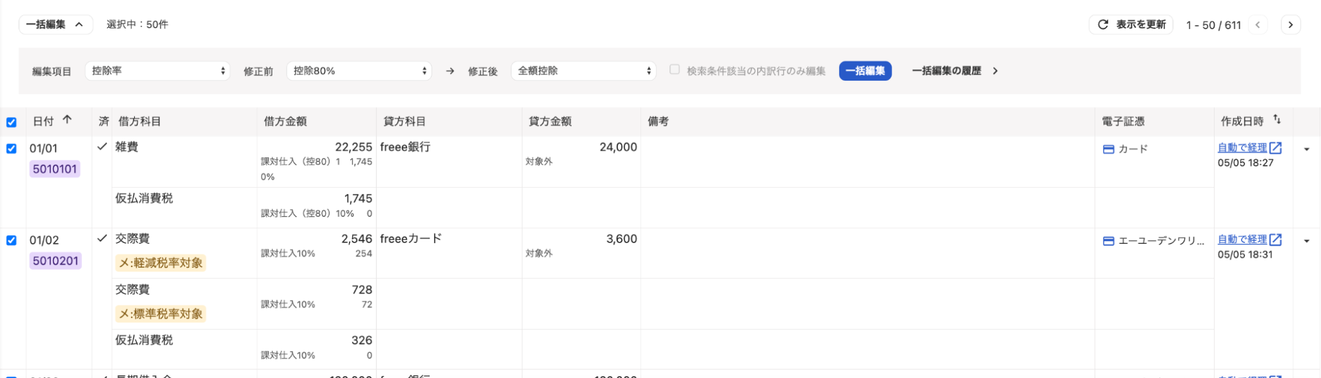1321x378 pixels.
Task: Open the 編集項目 控除率 dropdown
Action: coord(157,71)
